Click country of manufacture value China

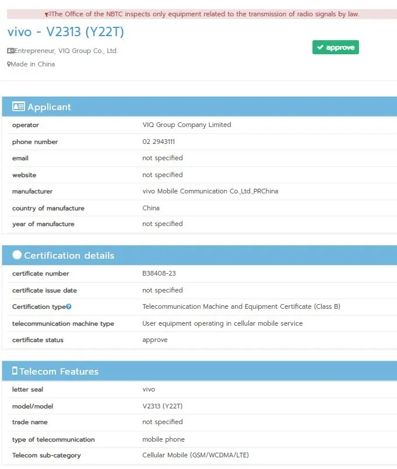click(150, 208)
